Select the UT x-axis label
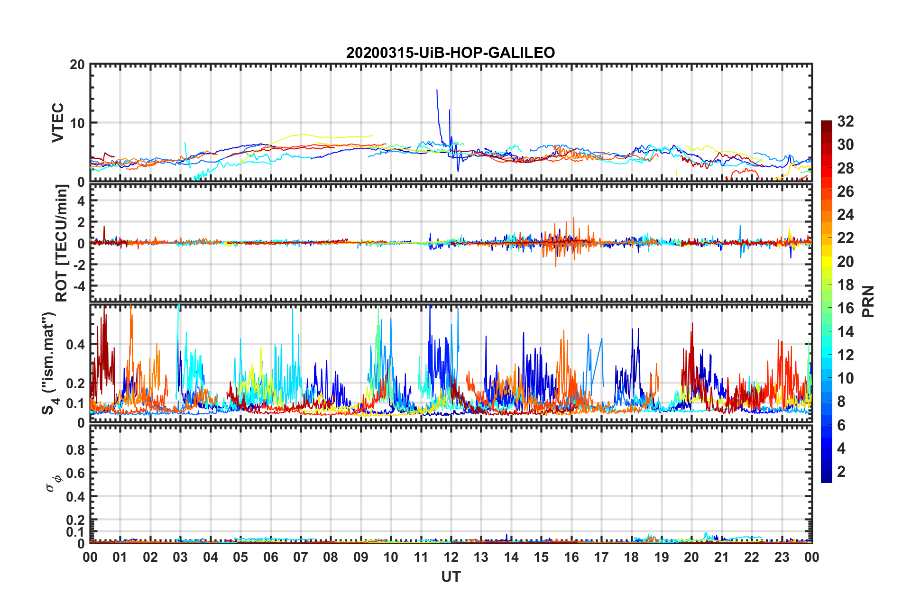Viewport: 902px width, 603px height. [451, 576]
